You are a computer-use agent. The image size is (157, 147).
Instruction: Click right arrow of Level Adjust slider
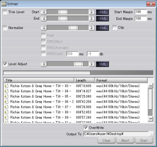tap(92, 64)
